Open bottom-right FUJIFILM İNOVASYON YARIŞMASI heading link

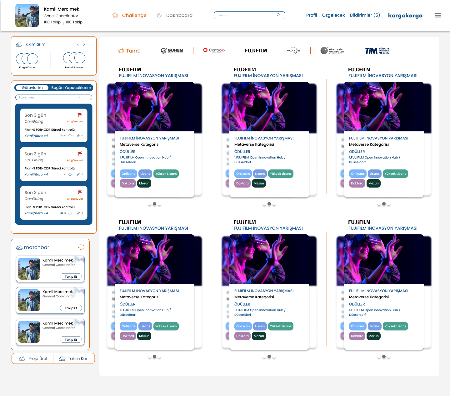(383, 228)
